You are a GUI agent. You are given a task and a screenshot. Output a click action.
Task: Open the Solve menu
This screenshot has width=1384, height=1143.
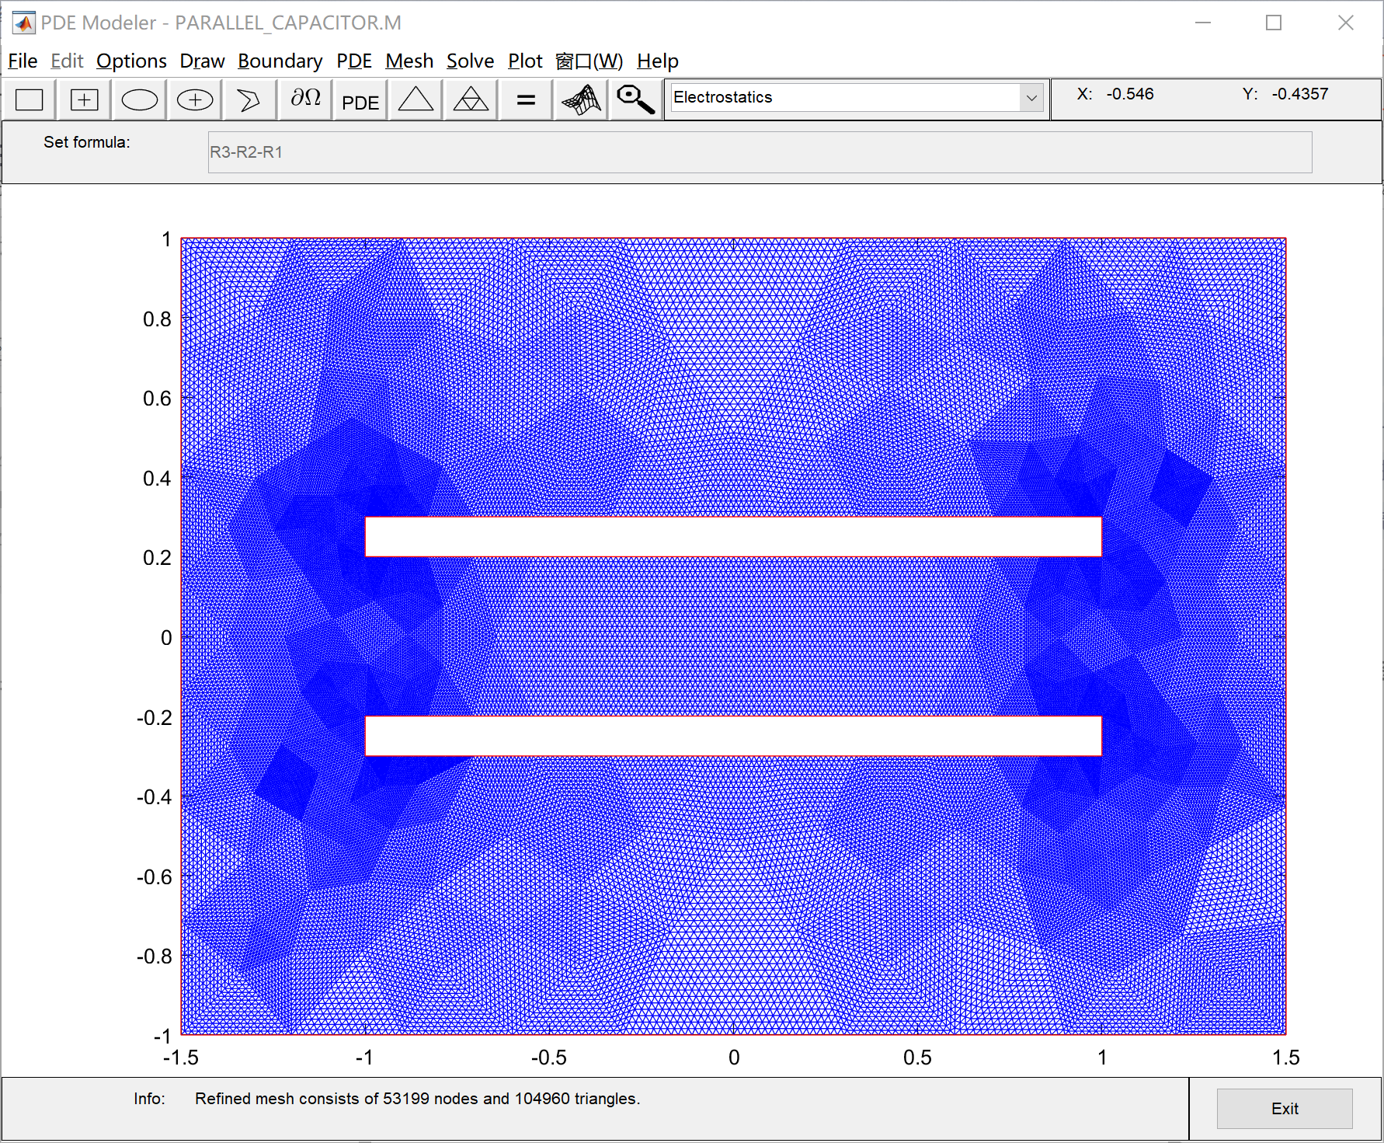tap(470, 61)
